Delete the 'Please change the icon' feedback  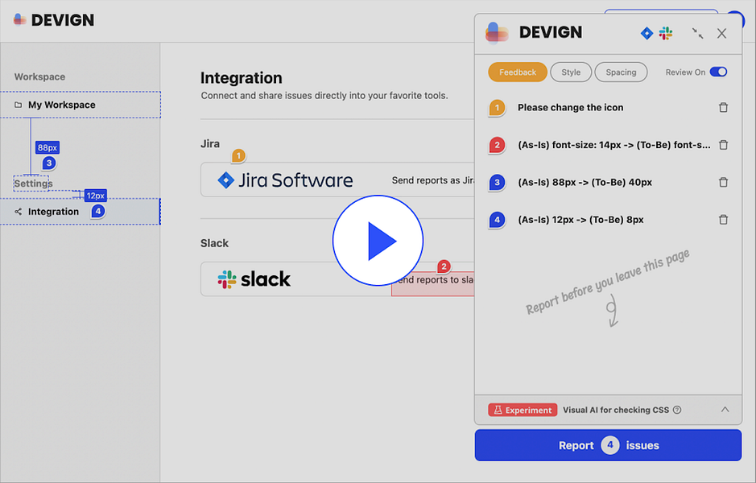(723, 108)
